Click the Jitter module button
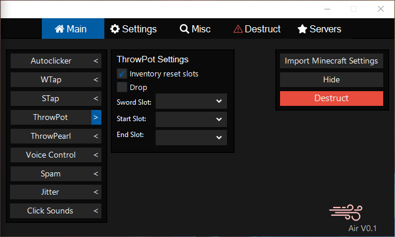This screenshot has height=237, width=395. [50, 192]
